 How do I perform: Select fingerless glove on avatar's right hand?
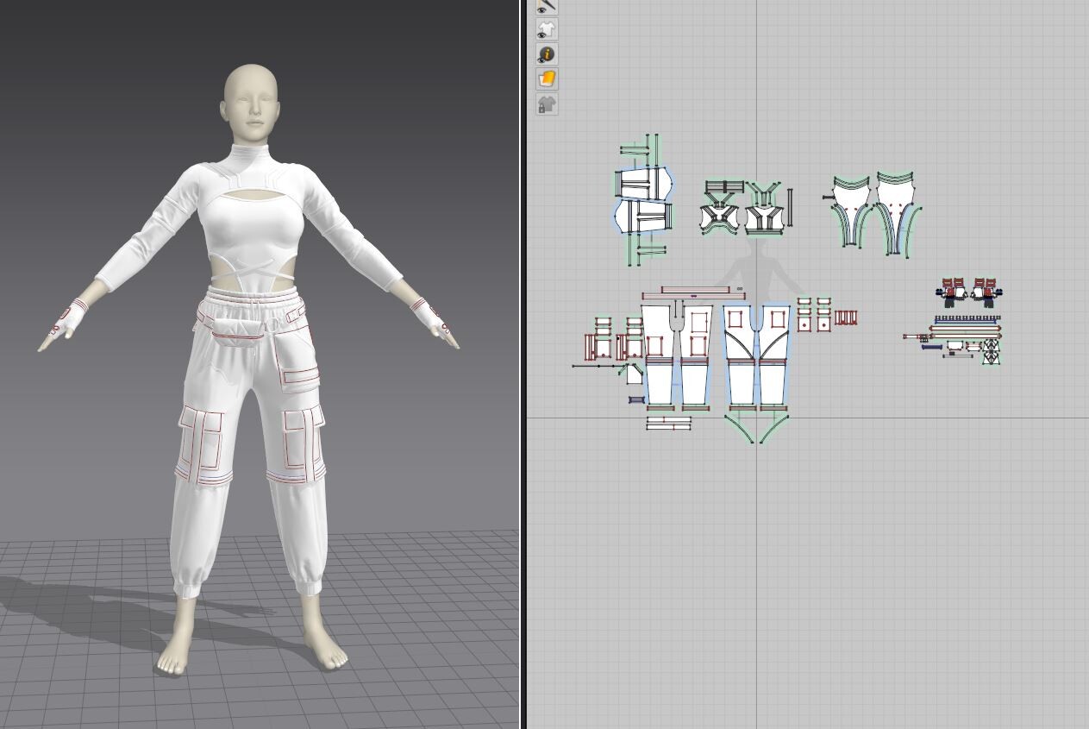[x=67, y=320]
